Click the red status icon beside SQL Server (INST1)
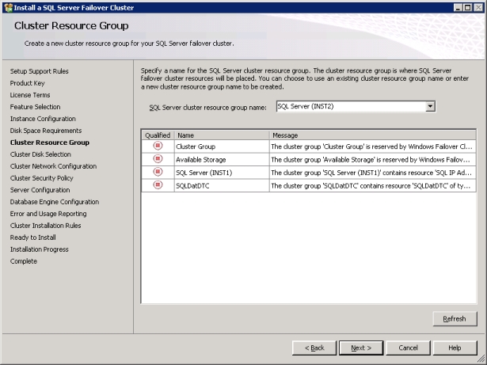The height and width of the screenshot is (365, 487). [x=158, y=172]
